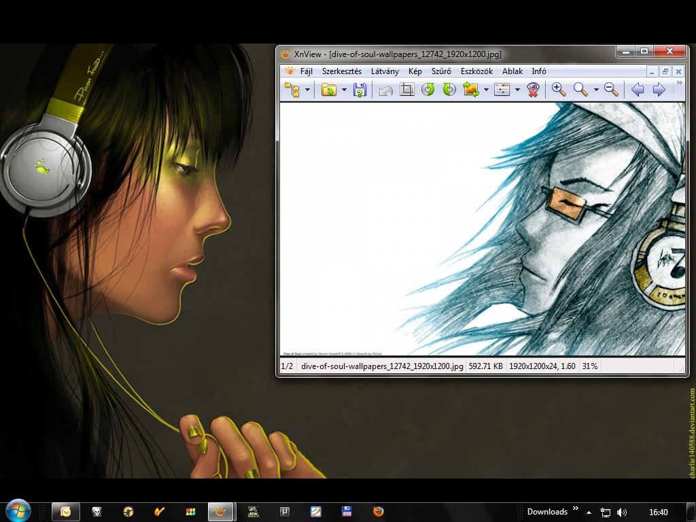Screen dimensions: 696x522
Task: Click the network tray icon
Action: 606,512
